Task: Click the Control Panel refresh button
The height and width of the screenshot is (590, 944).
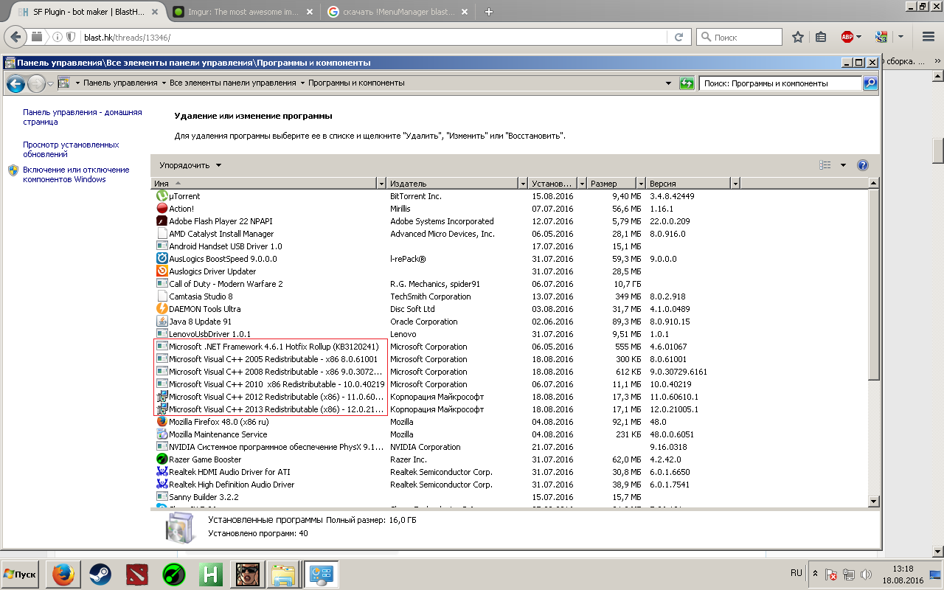Action: [x=687, y=83]
